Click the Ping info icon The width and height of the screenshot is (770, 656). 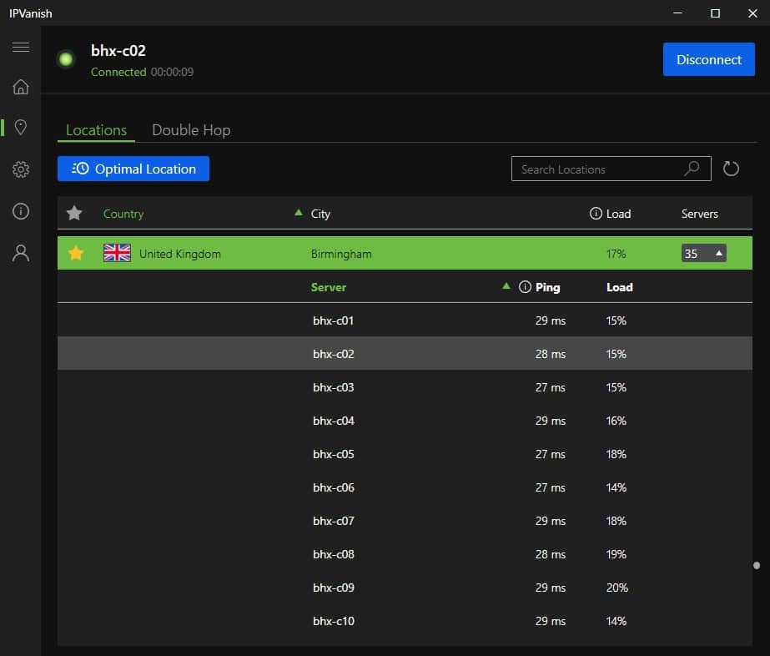(525, 287)
